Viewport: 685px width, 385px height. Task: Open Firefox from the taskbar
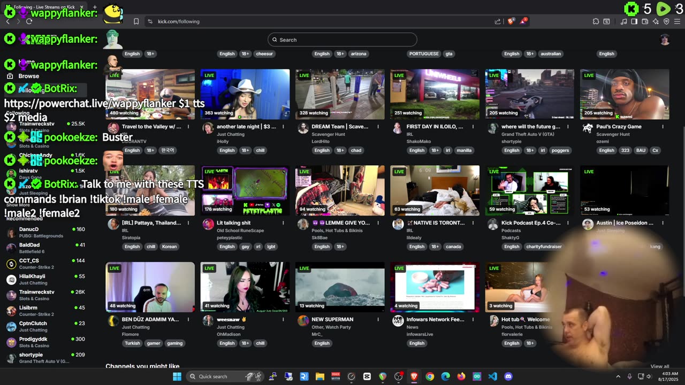[461, 376]
